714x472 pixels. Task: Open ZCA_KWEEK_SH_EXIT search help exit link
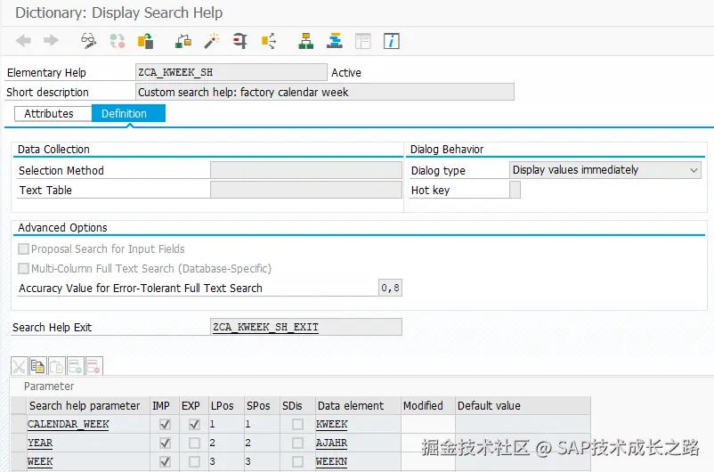tap(265, 327)
